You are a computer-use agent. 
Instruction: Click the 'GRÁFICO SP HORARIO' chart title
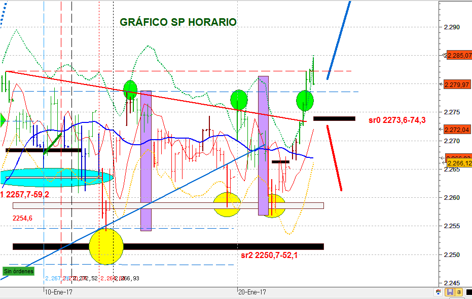click(178, 22)
